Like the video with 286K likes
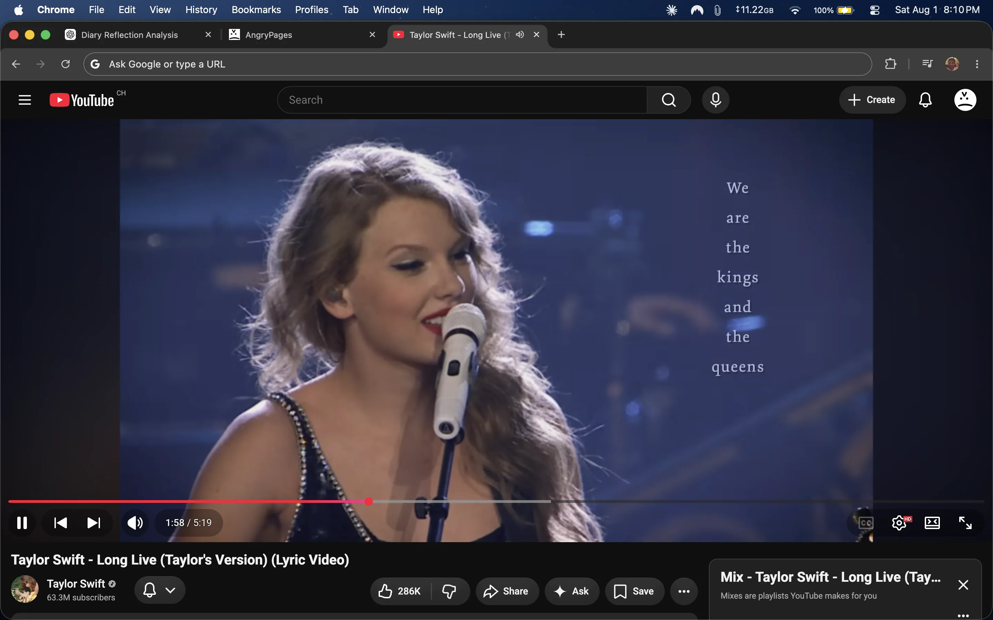The image size is (993, 620). point(400,591)
